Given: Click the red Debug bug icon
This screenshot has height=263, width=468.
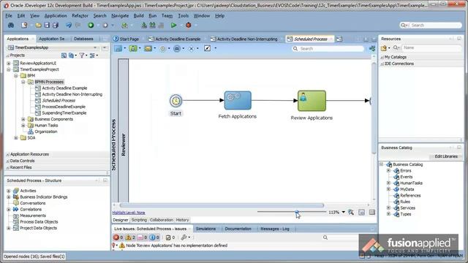Looking at the screenshot, I should 189,26.
